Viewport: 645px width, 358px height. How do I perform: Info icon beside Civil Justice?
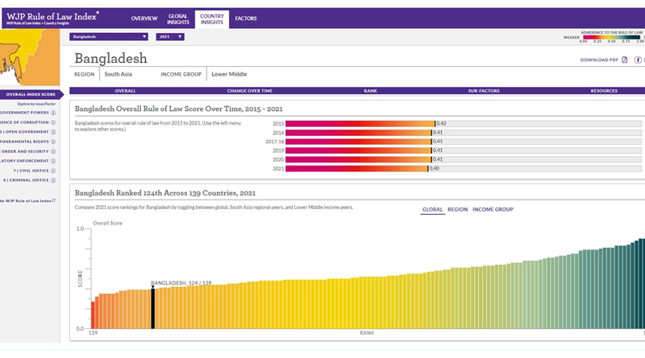(x=53, y=171)
